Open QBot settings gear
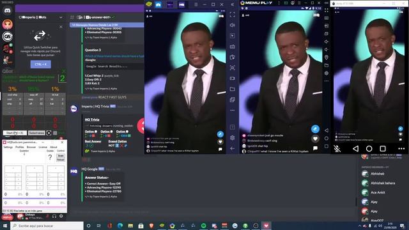 [49, 133]
